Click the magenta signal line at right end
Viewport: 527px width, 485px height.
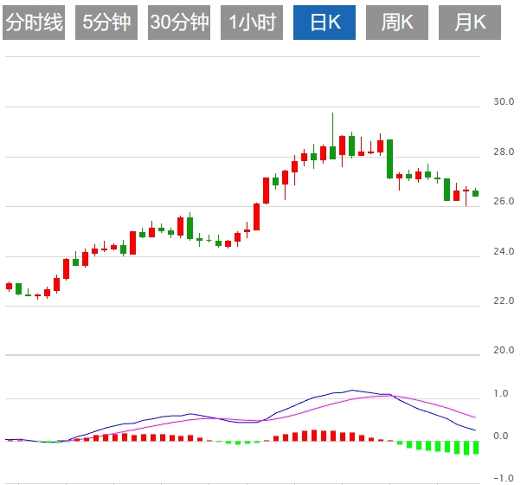pyautogui.click(x=474, y=417)
